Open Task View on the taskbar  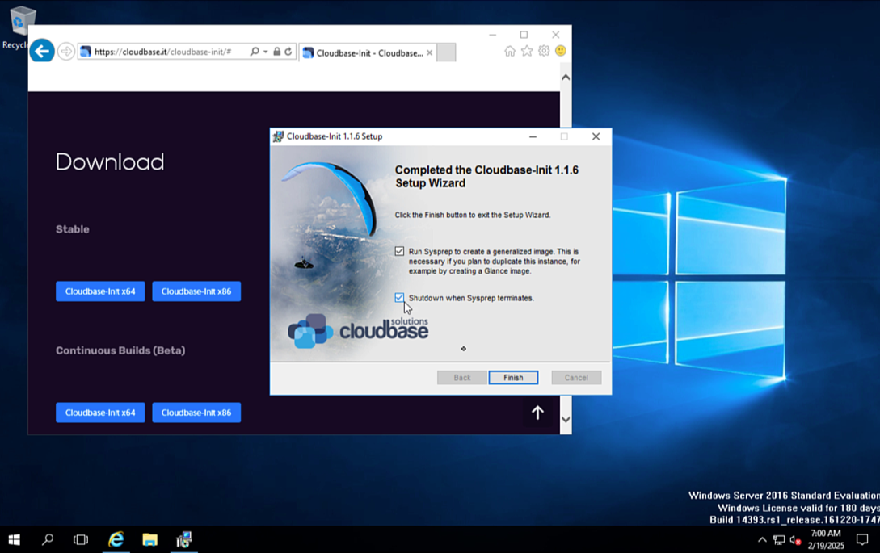click(81, 539)
